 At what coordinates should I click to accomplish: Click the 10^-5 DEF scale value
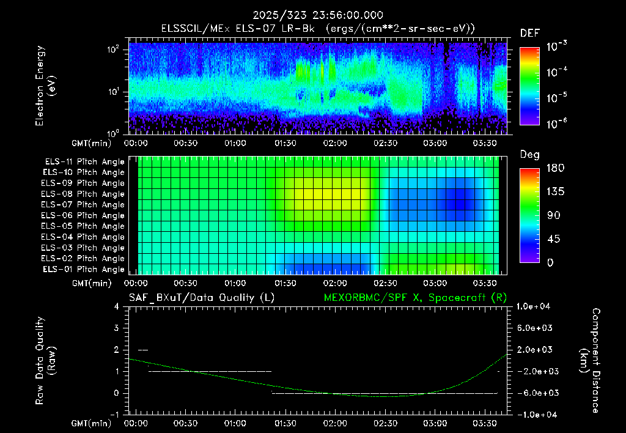click(556, 97)
